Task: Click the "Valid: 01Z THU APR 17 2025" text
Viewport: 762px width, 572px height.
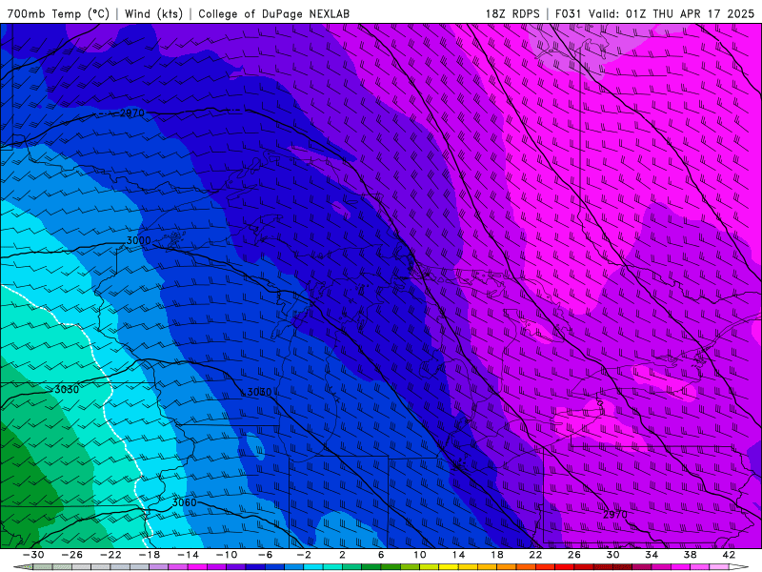Action: pyautogui.click(x=672, y=13)
